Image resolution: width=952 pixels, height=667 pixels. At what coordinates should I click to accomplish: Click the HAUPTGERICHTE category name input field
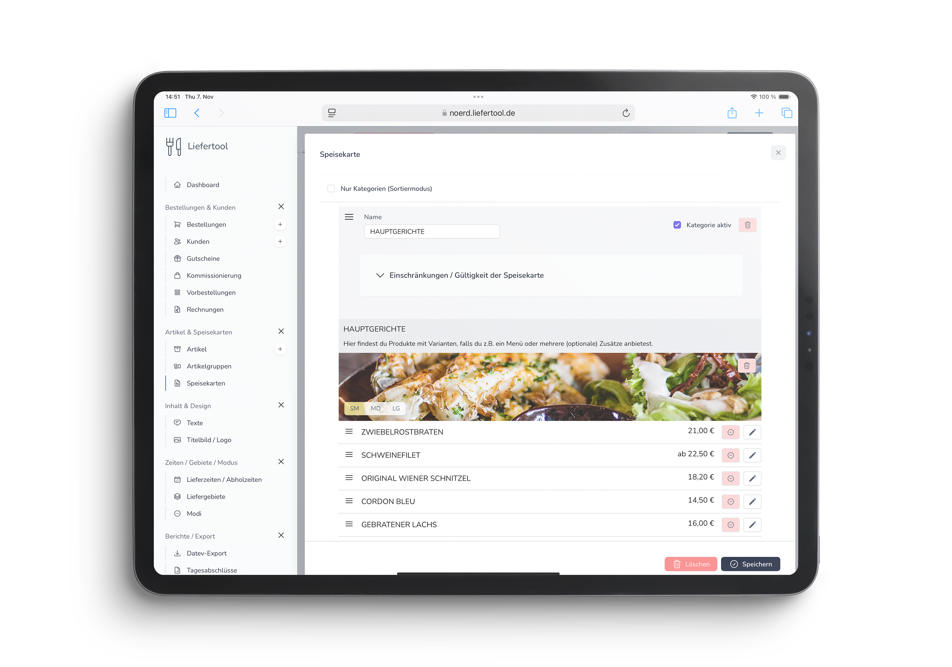click(432, 231)
